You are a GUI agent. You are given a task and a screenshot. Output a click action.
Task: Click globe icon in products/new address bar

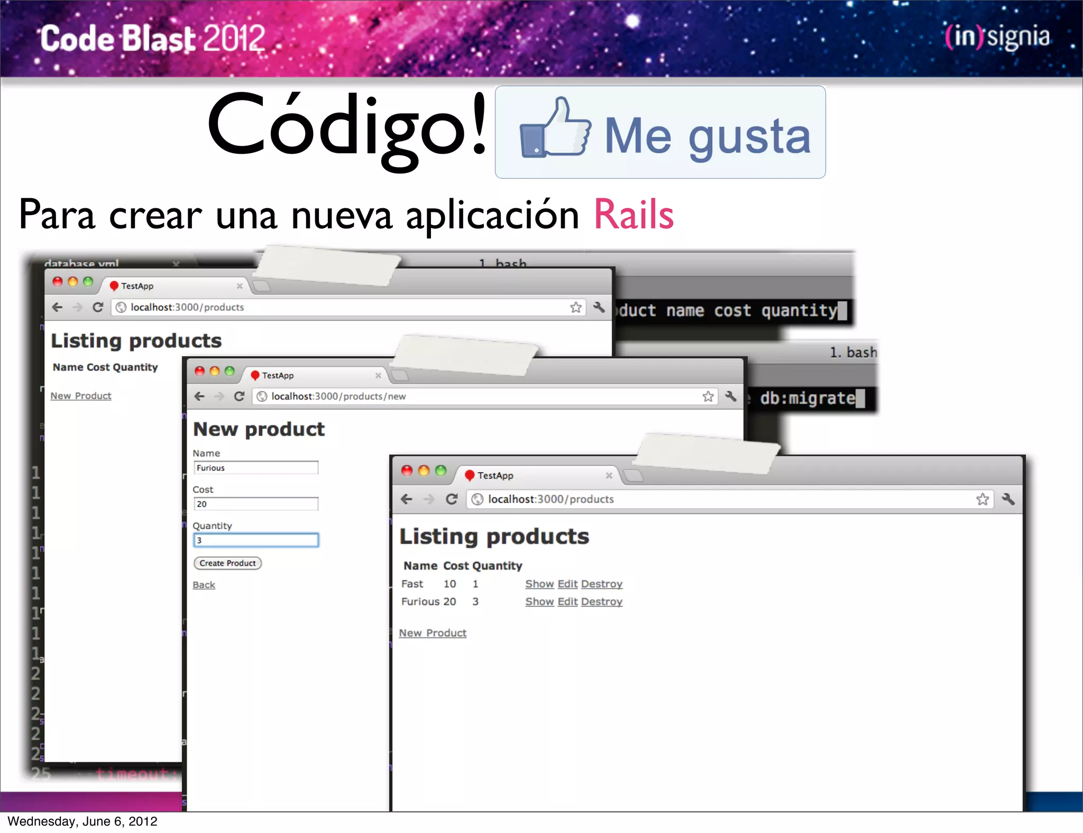[x=262, y=396]
